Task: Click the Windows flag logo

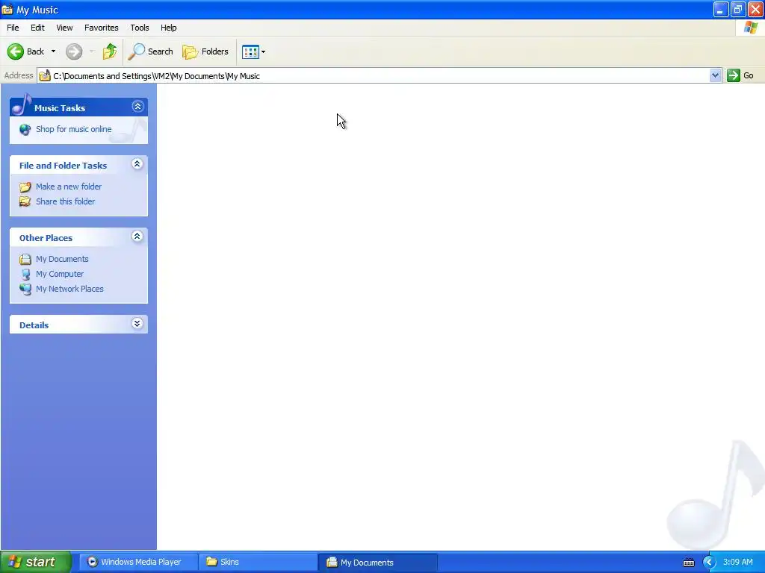Action: point(751,28)
